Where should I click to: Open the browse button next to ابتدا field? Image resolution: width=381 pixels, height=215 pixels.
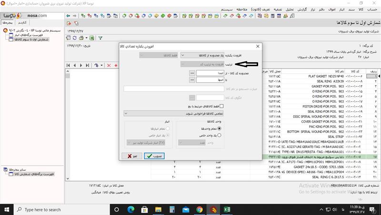coord(192,73)
